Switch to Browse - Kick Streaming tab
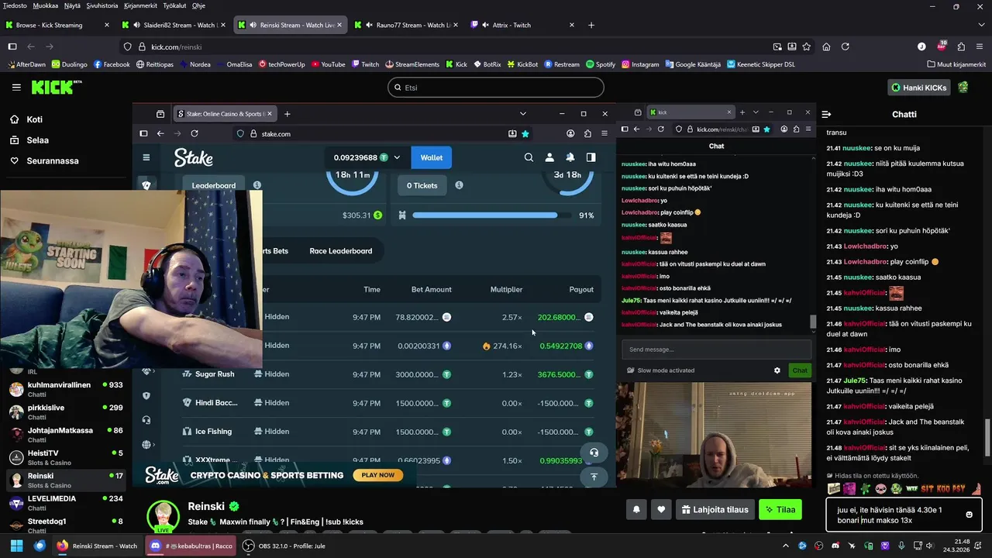This screenshot has width=992, height=558. [57, 25]
